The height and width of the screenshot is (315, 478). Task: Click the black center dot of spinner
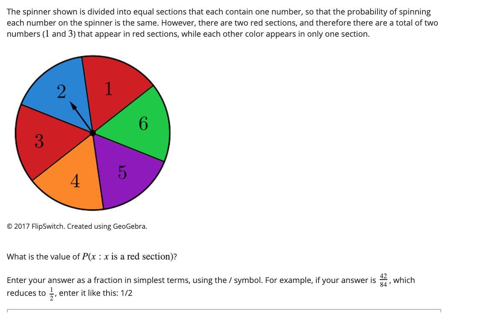point(93,133)
